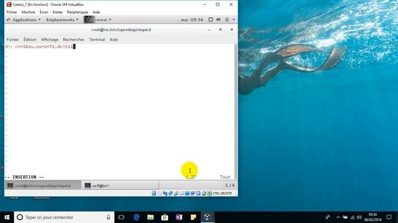
Task: Launch Microsoft Edge from taskbar
Action: (x=136, y=217)
